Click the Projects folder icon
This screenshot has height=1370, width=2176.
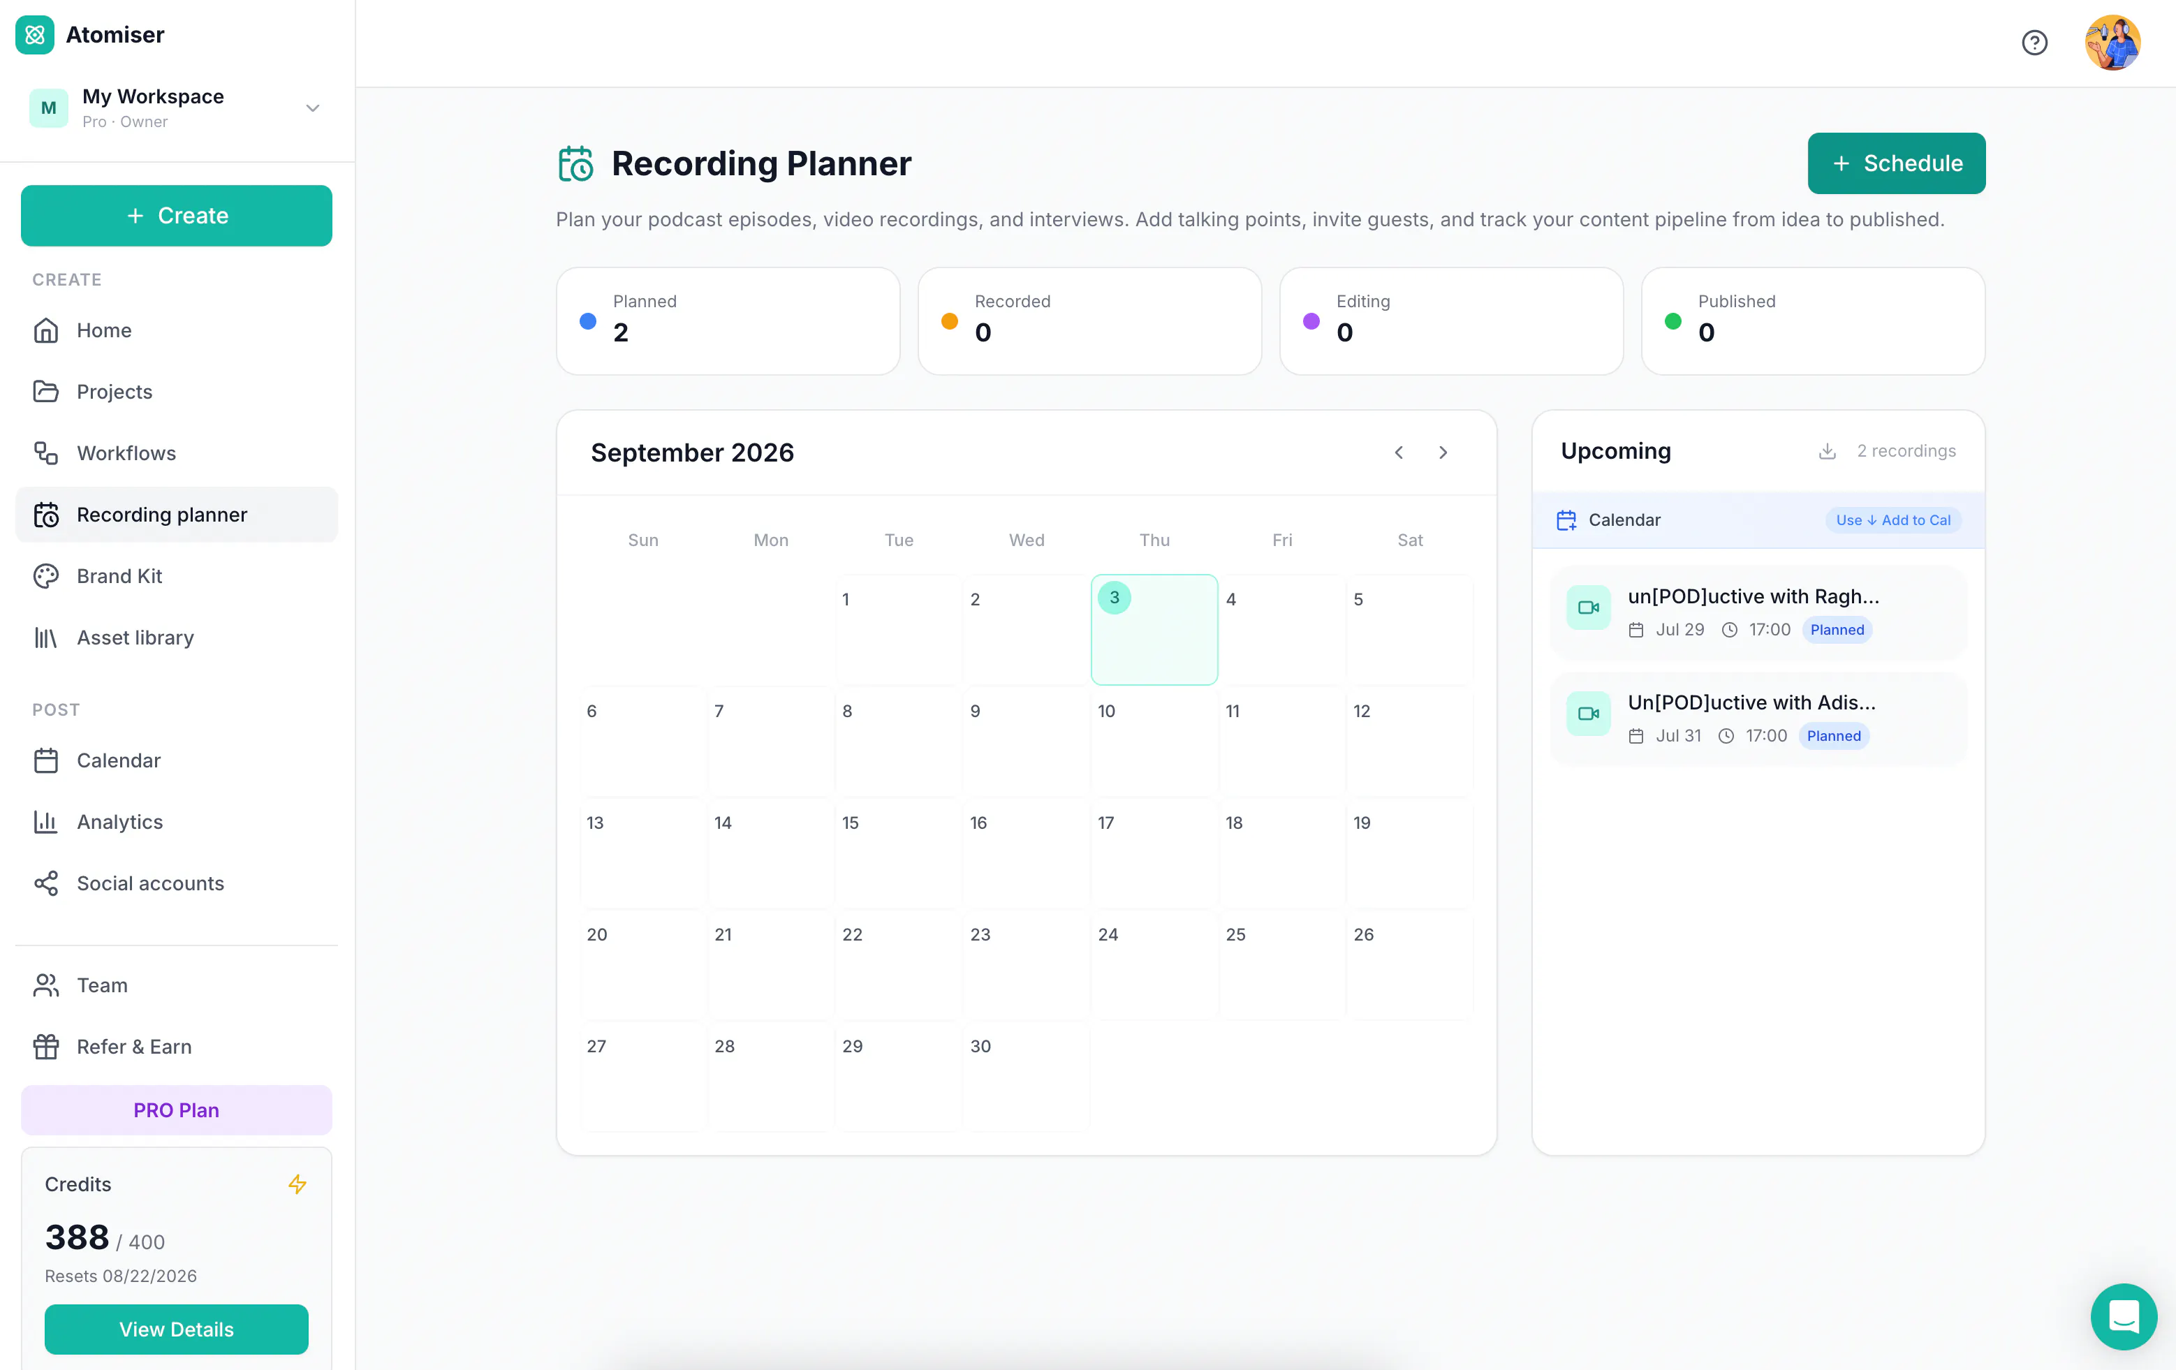click(46, 391)
